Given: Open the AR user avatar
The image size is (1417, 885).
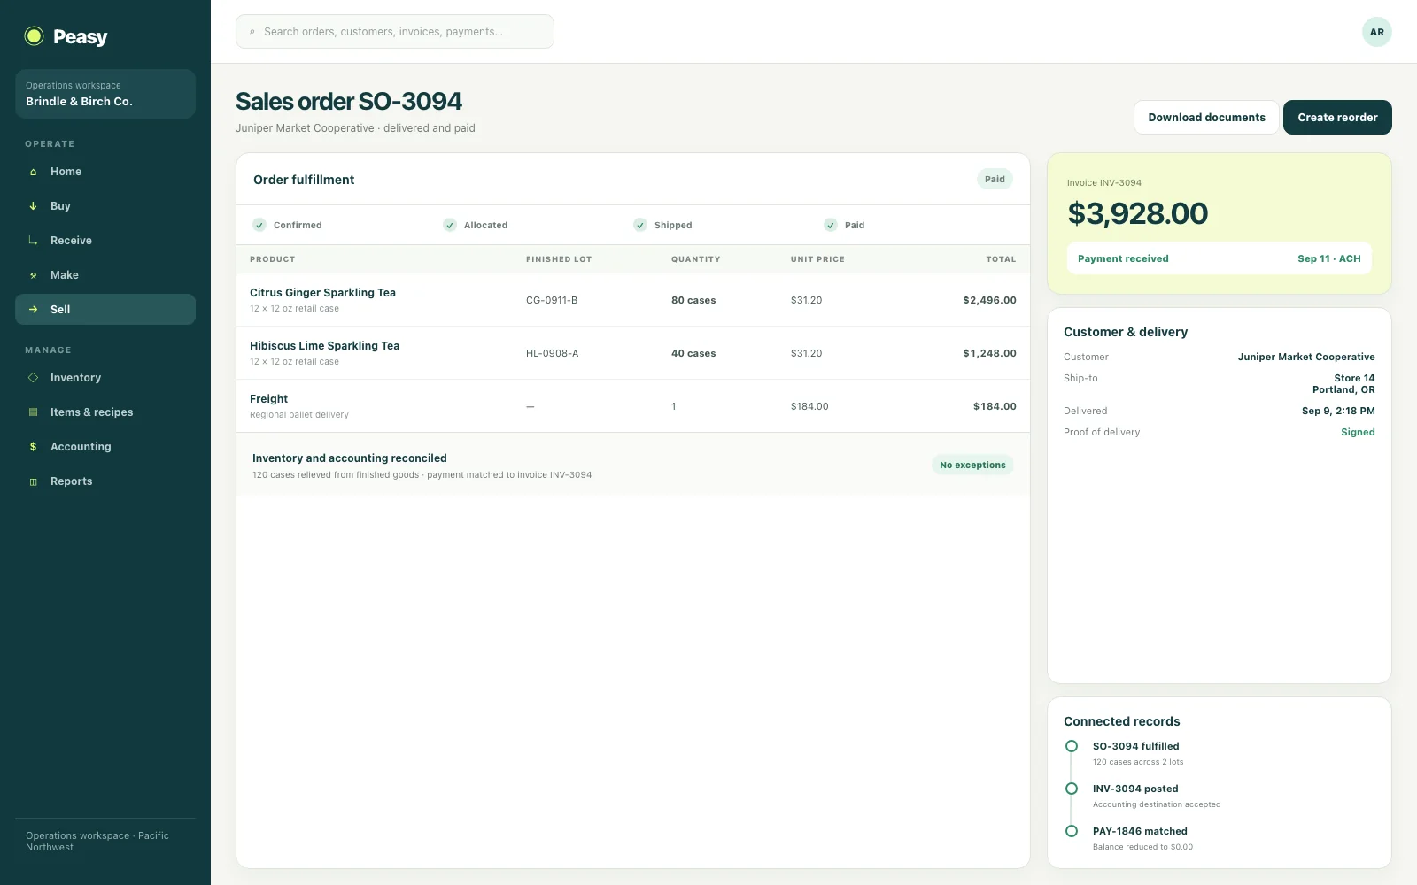Looking at the screenshot, I should [x=1376, y=32].
